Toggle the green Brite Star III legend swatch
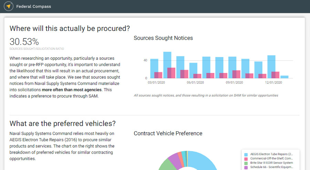 pos(246,163)
